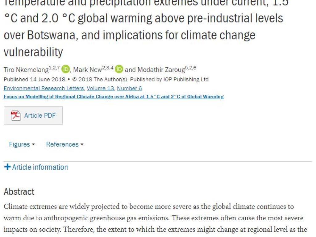Open the Figures dropdown menu
The image size is (316, 237).
22,144
